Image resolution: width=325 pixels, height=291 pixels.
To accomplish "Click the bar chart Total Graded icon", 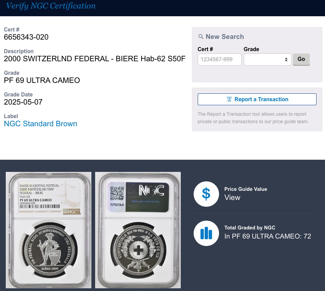I will (206, 233).
